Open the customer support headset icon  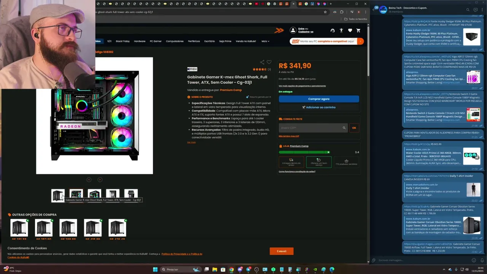coord(333,30)
